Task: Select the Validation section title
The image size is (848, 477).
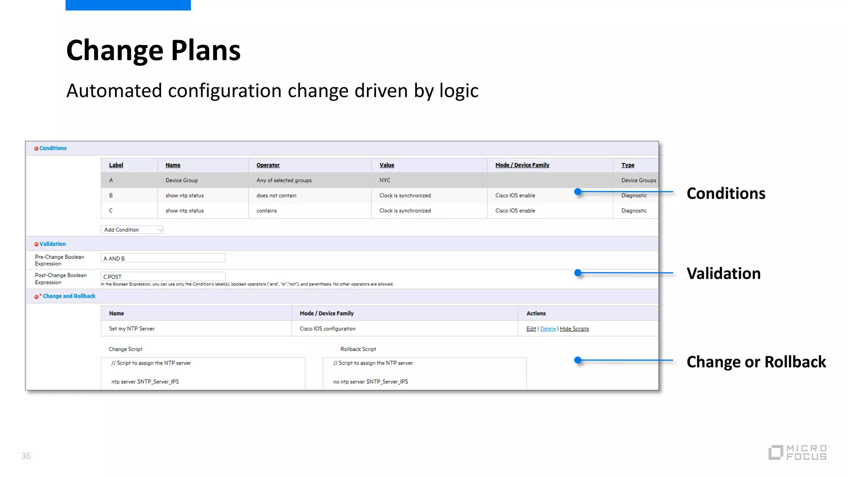Action: click(x=52, y=244)
